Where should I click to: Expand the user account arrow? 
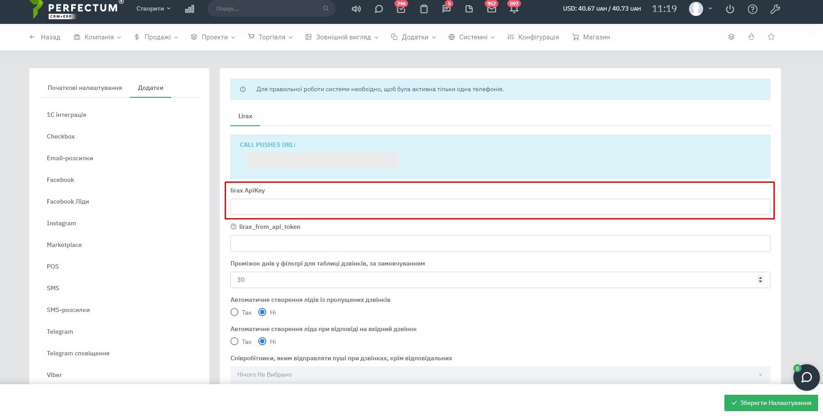[x=710, y=8]
